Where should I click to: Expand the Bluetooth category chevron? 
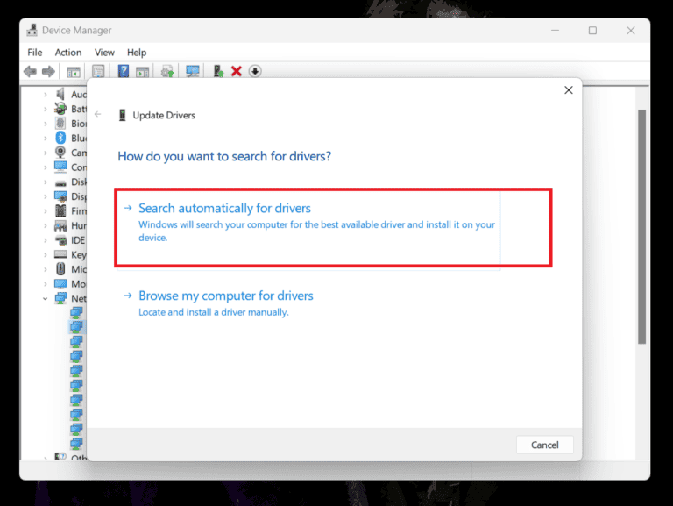(x=46, y=139)
